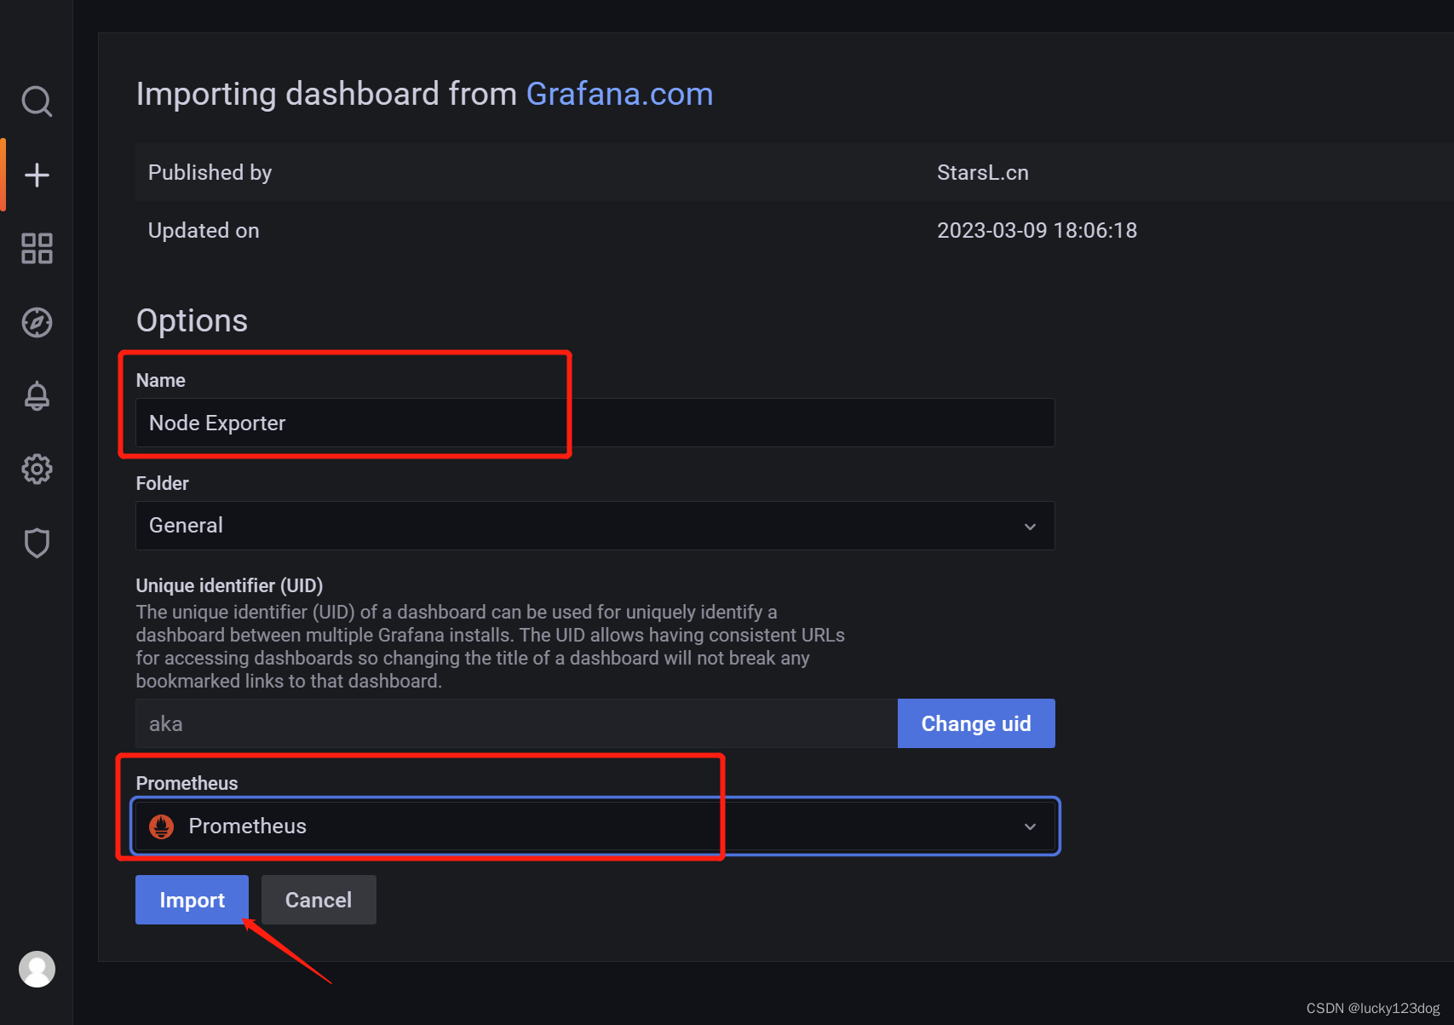Click the Folder field label
Screen dimensions: 1454x1025
[162, 483]
